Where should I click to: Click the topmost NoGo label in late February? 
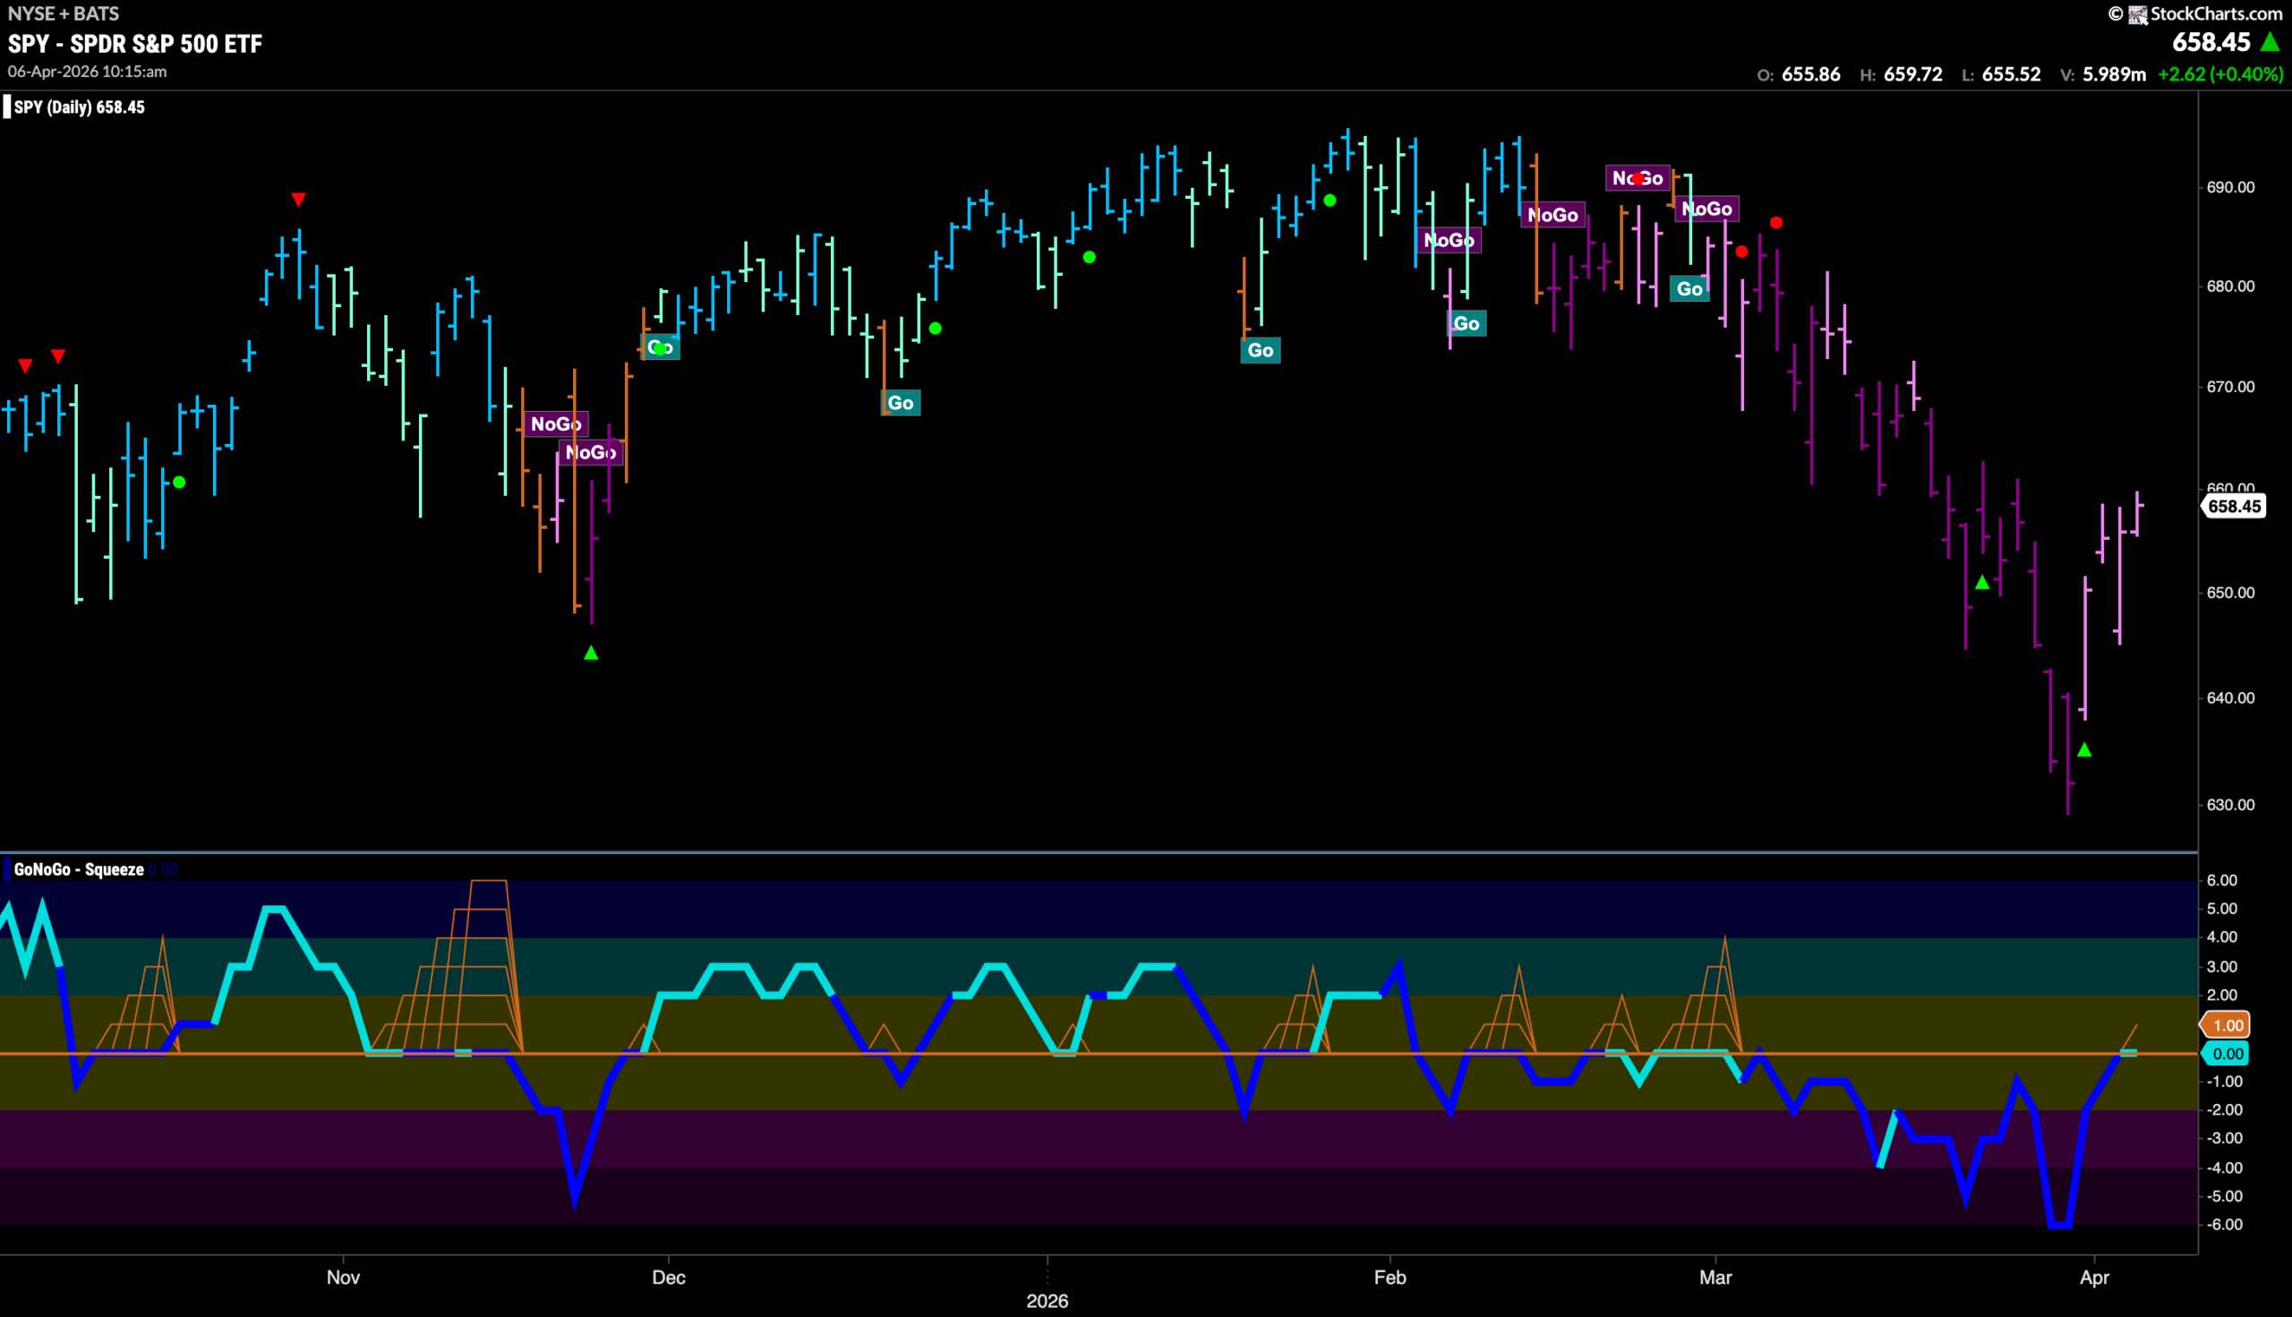[1638, 178]
